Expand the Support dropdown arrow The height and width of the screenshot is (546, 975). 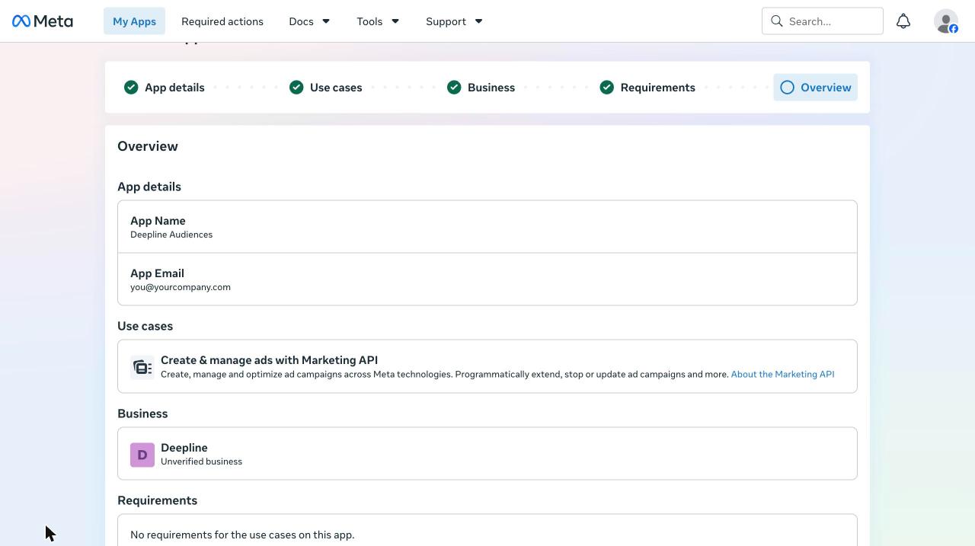[479, 21]
